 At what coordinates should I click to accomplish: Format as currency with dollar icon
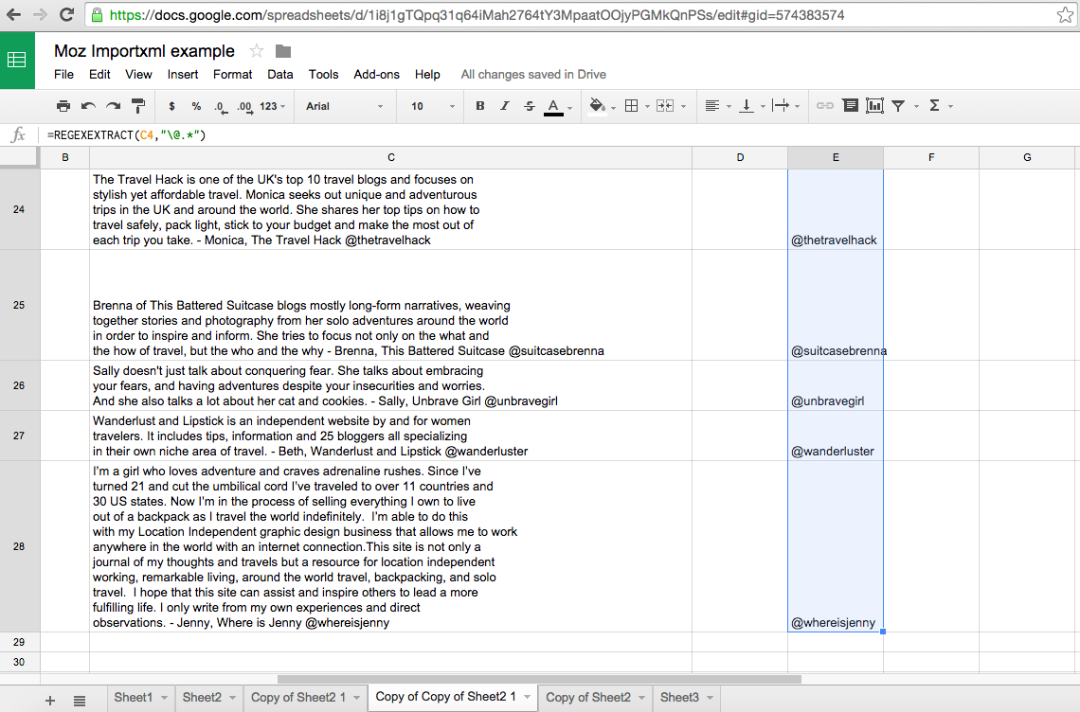point(171,106)
